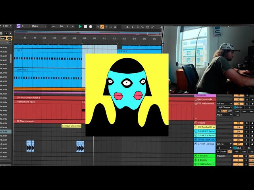This screenshot has height=190, width=254.
Task: Toggle track activator 27
Action: pos(239,144)
